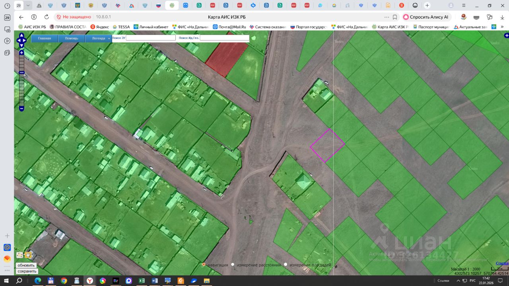
Task: Select the polygon drawing tool on the map
Action: coord(19,255)
